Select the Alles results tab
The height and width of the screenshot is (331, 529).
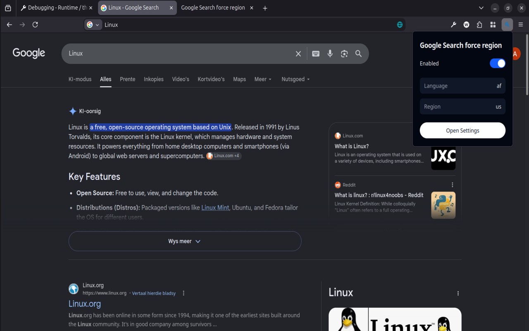[106, 79]
